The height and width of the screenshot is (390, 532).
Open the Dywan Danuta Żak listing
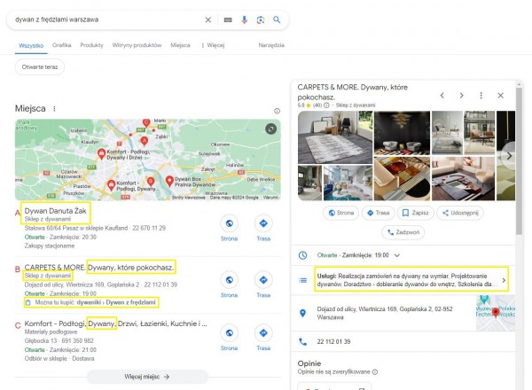point(55,211)
